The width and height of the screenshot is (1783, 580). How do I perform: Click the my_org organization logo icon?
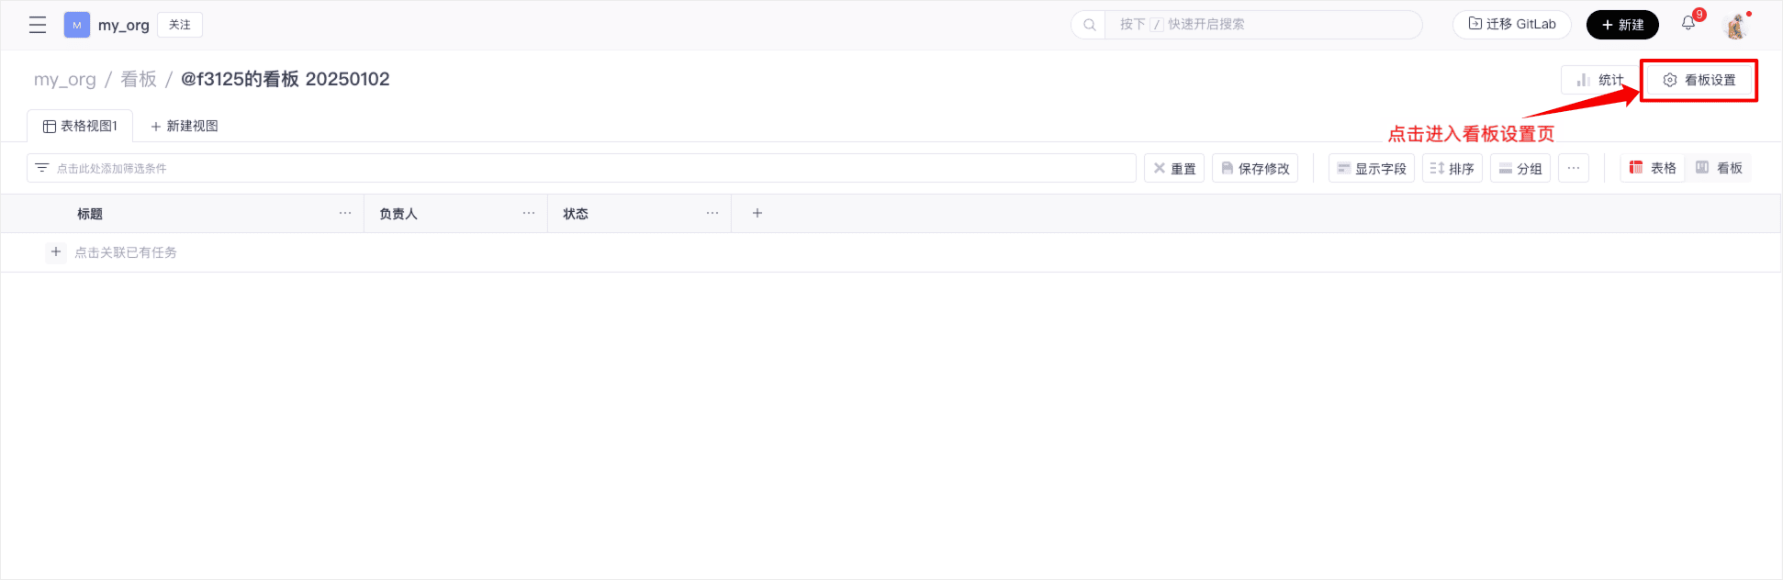click(77, 25)
